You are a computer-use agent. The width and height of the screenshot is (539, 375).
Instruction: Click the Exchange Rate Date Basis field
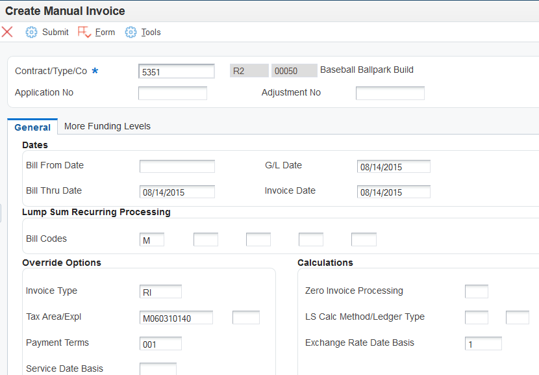click(x=483, y=343)
